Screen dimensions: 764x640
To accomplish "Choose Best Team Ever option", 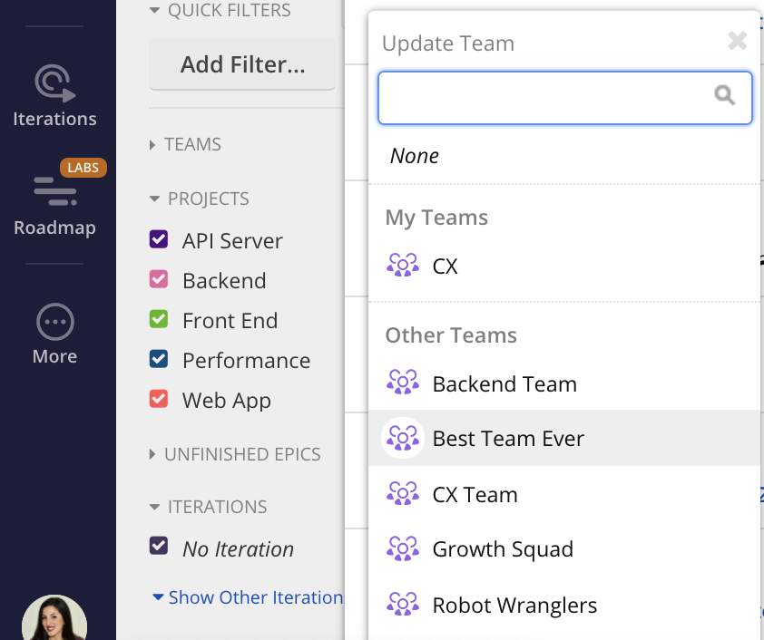I will (x=563, y=438).
